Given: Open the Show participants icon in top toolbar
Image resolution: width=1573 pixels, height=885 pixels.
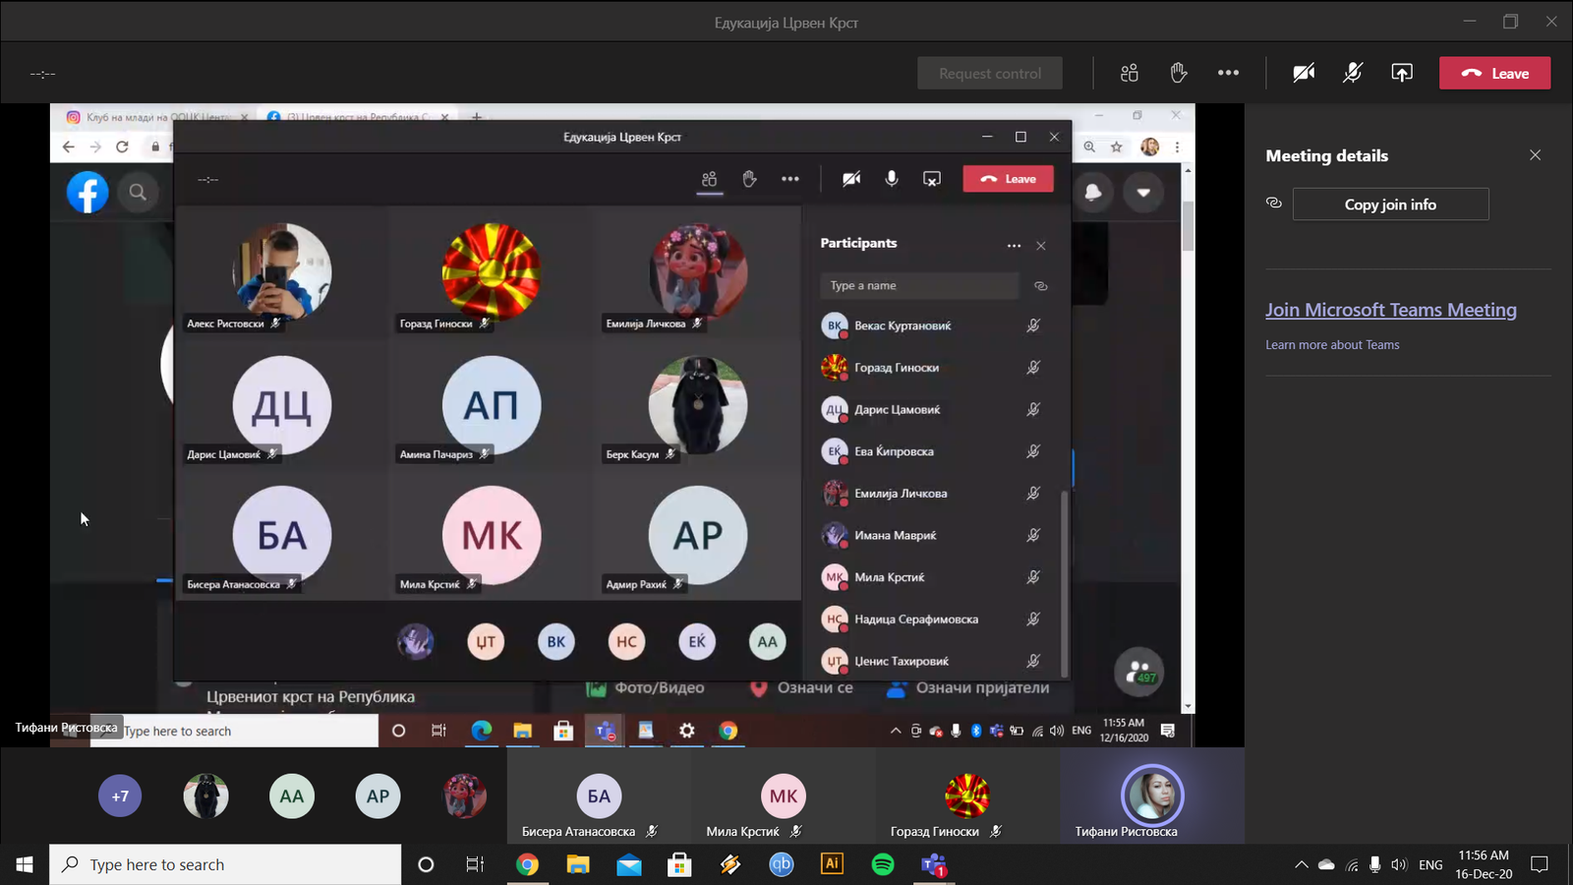Looking at the screenshot, I should click(x=1129, y=73).
